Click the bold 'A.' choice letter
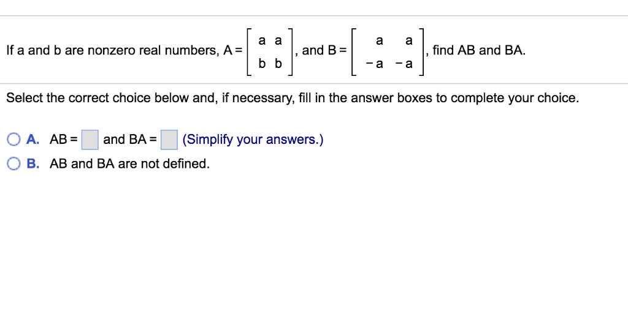 (x=33, y=140)
